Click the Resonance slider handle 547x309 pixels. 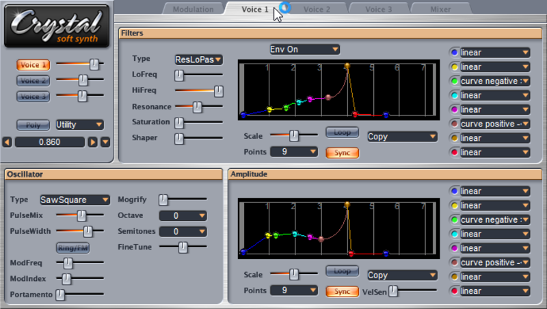197,107
